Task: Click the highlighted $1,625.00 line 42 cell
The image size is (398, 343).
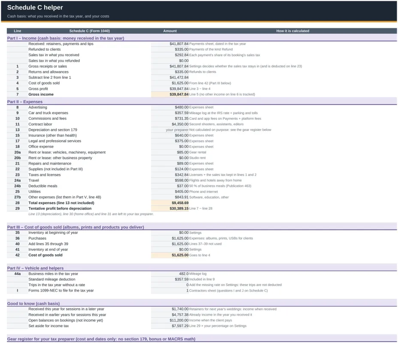Action: coord(170,255)
